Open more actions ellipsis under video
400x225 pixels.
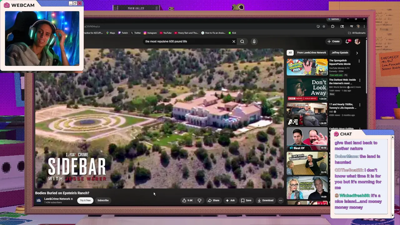[x=281, y=200]
